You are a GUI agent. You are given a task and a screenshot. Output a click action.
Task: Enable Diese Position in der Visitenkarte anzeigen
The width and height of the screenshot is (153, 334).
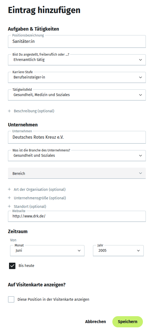pyautogui.click(x=11, y=299)
